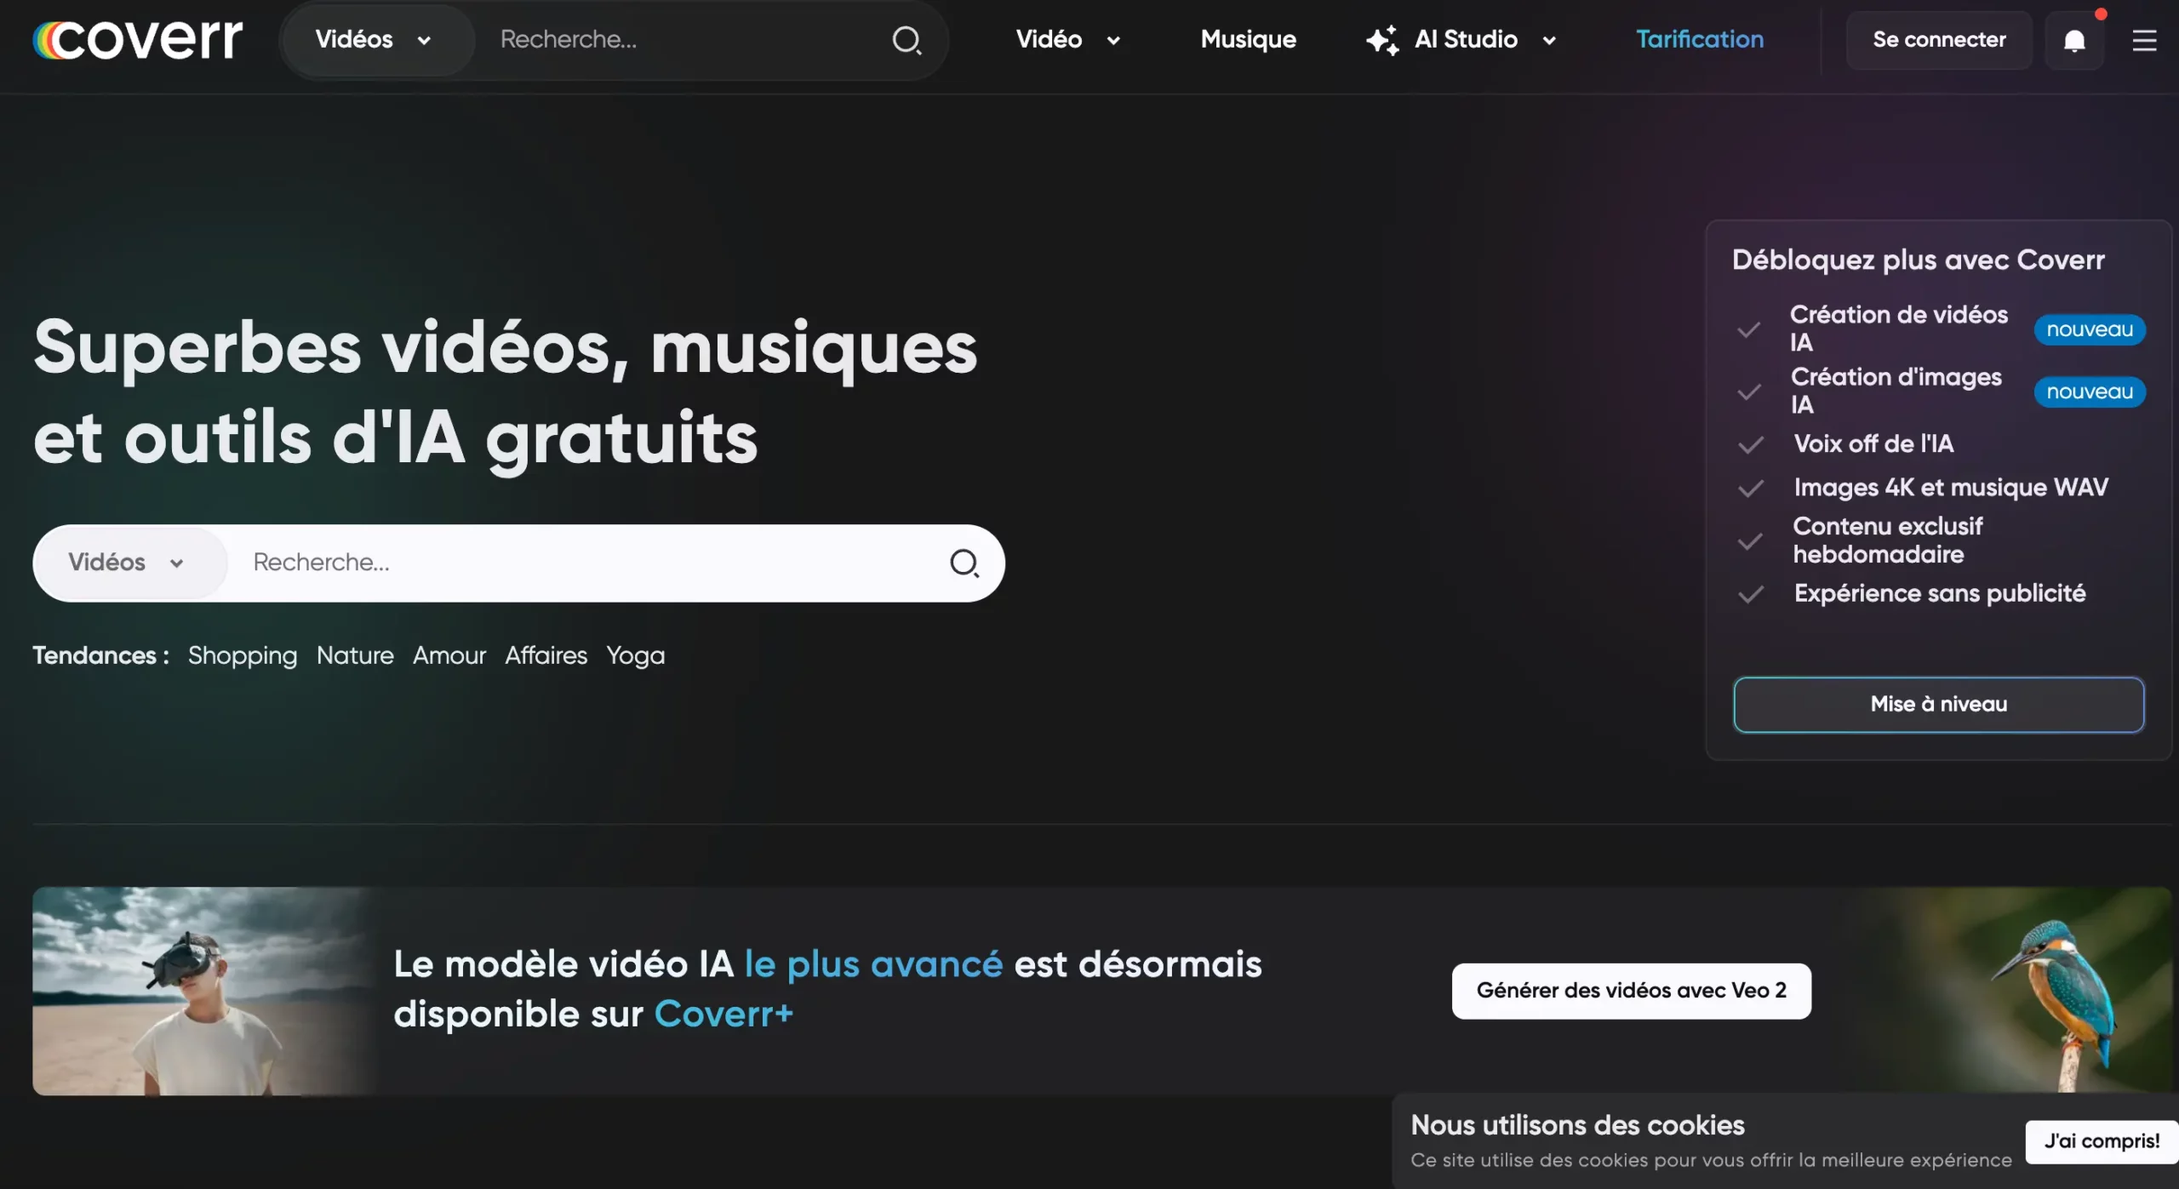This screenshot has height=1189, width=2179.
Task: Select the Nature trending tag
Action: [355, 655]
